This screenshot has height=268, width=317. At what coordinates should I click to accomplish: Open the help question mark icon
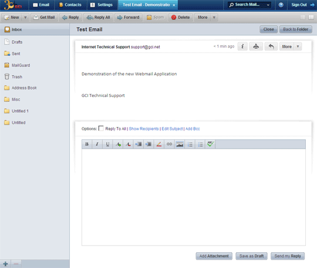(x=281, y=5)
